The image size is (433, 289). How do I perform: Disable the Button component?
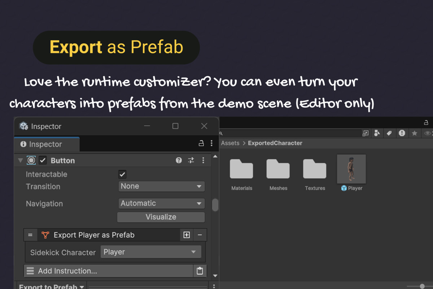(x=43, y=160)
